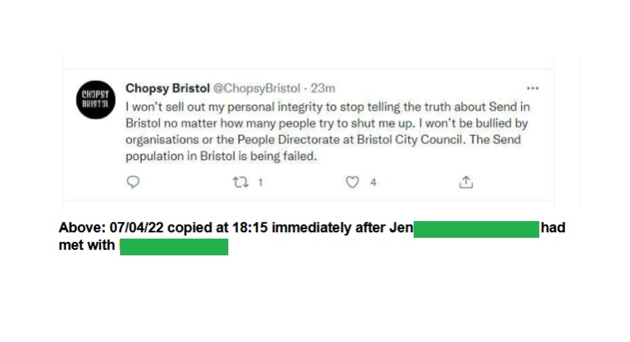Viewport: 630px width, 342px height.
Task: Click the word 'had' in the caption
Action: coord(553,229)
